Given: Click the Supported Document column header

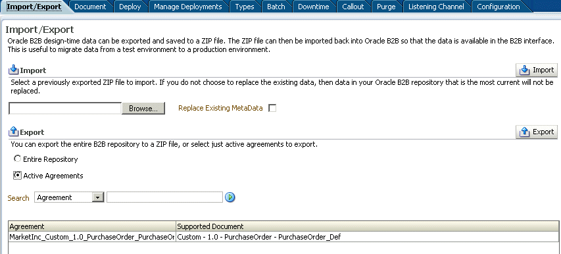Looking at the screenshot, I should point(368,226).
